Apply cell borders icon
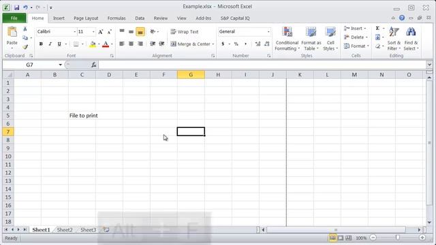Screen dimensions: 436x245 click(76, 44)
